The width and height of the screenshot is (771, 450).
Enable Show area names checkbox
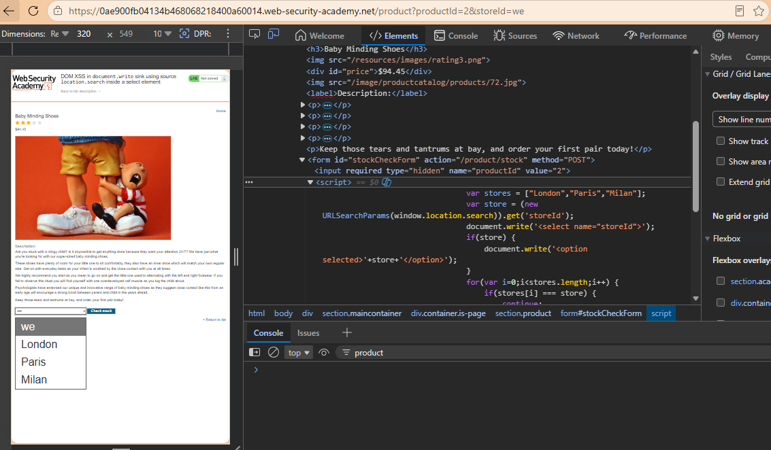click(721, 161)
